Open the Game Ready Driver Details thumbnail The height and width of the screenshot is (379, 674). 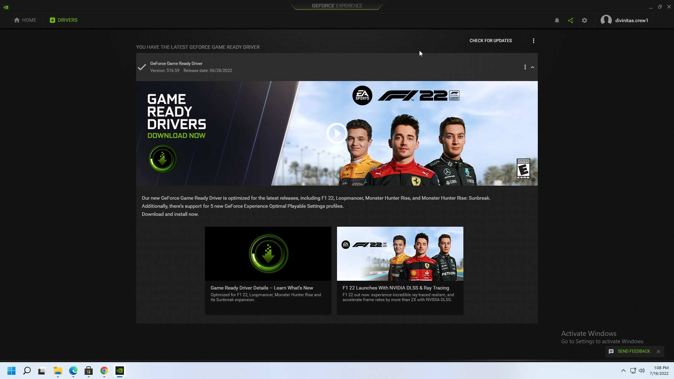point(268,254)
